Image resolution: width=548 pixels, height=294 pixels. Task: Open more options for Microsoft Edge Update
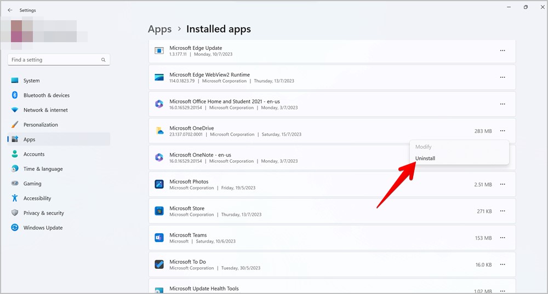pos(502,50)
